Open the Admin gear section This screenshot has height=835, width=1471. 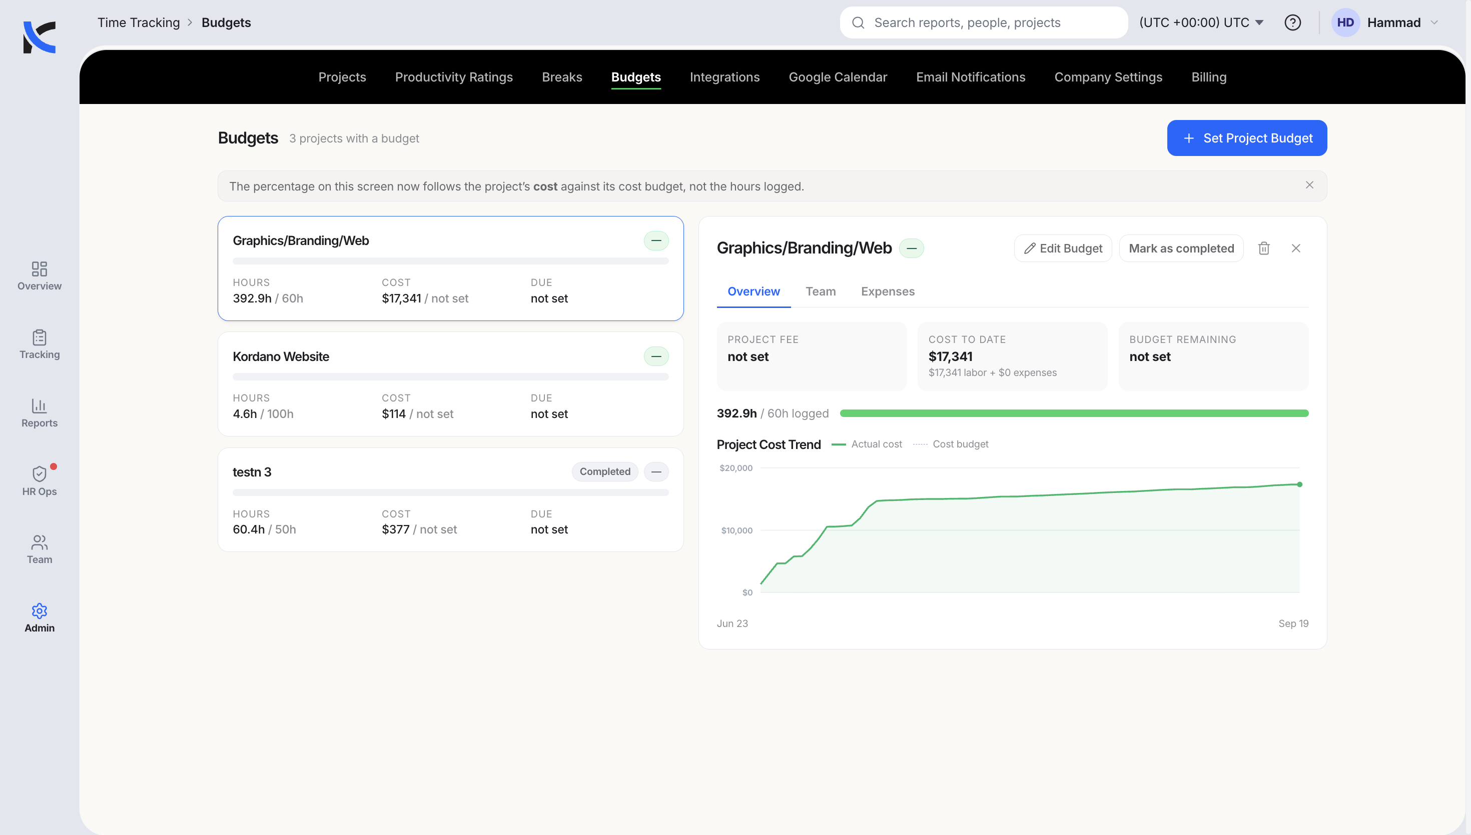39,617
